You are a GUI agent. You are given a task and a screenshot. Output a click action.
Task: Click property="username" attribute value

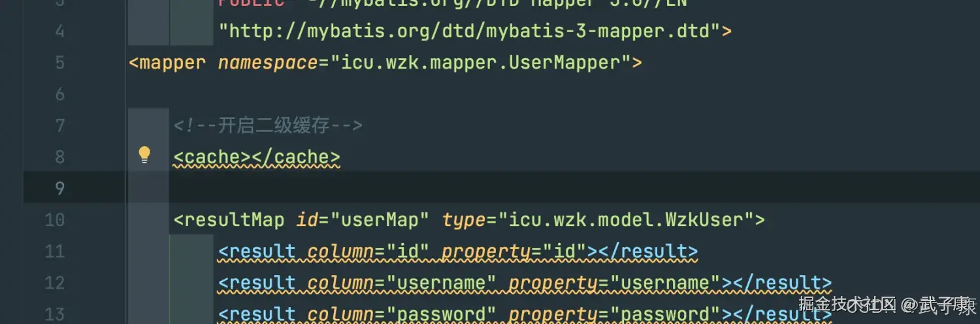[664, 283]
